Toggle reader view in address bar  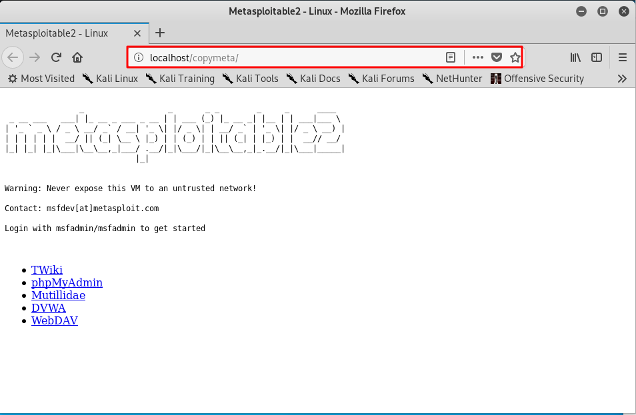pos(450,57)
